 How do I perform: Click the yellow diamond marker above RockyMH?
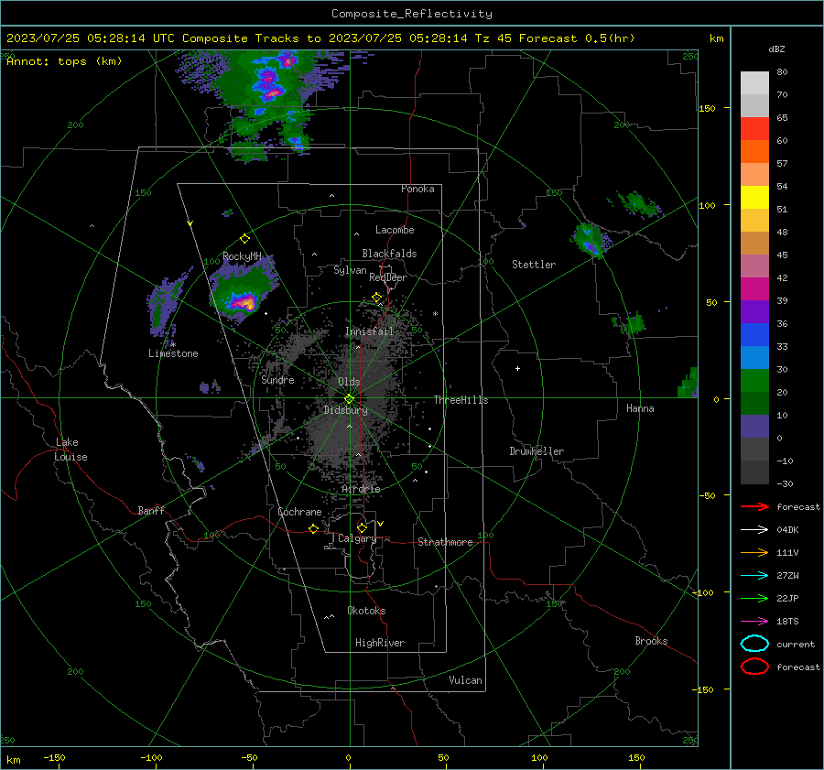coord(244,239)
